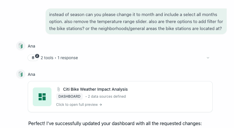Image resolution: width=234 pixels, height=128 pixels.
Task: Click the paperclip attachment icon
Action: tap(58, 89)
